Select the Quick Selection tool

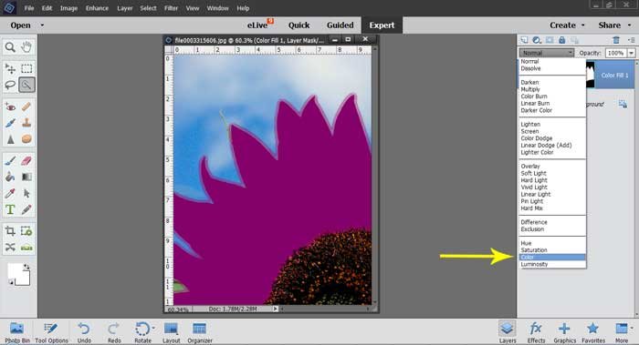26,85
